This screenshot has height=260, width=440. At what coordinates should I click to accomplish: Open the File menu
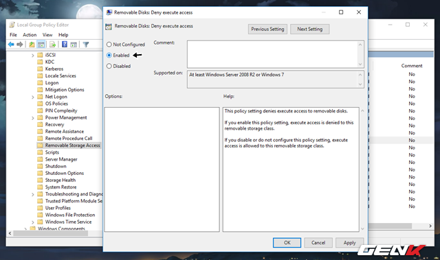click(13, 35)
